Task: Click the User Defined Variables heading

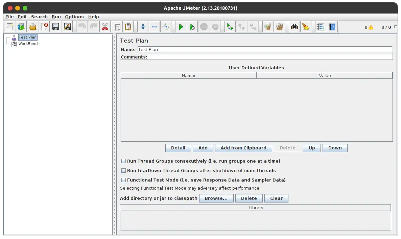Action: pyautogui.click(x=256, y=68)
